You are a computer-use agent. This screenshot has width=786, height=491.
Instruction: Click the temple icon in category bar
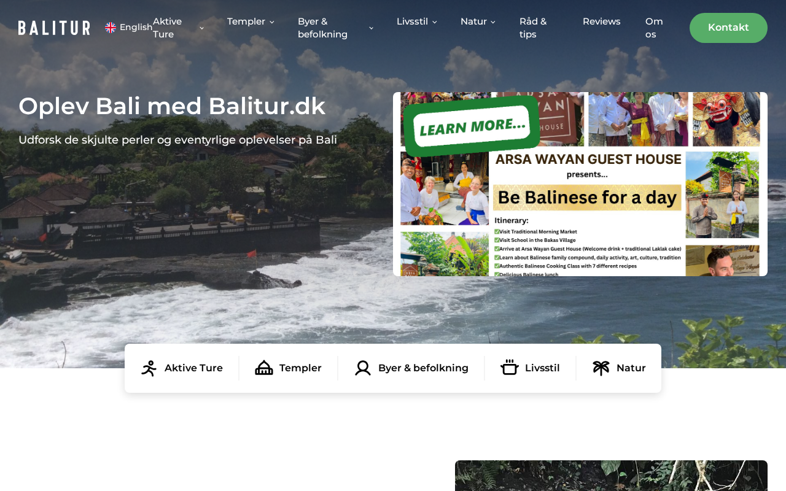[264, 368]
